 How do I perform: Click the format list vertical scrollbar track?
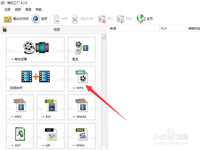point(104,92)
